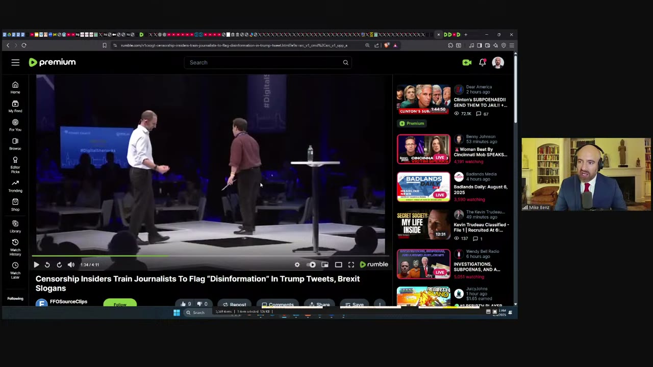The width and height of the screenshot is (653, 367).
Task: Rewind the video using the back-skip button
Action: pos(47,265)
